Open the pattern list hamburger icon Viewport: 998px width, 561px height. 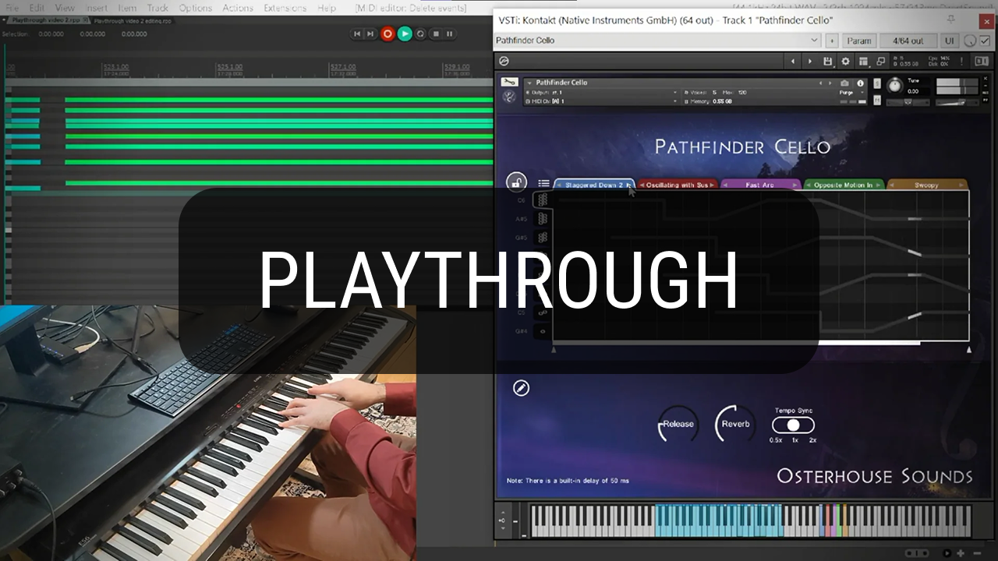click(x=543, y=184)
